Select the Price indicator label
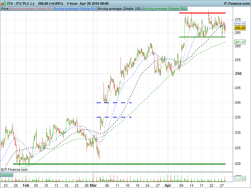Screen dimensions: 251x188 (5, 8)
